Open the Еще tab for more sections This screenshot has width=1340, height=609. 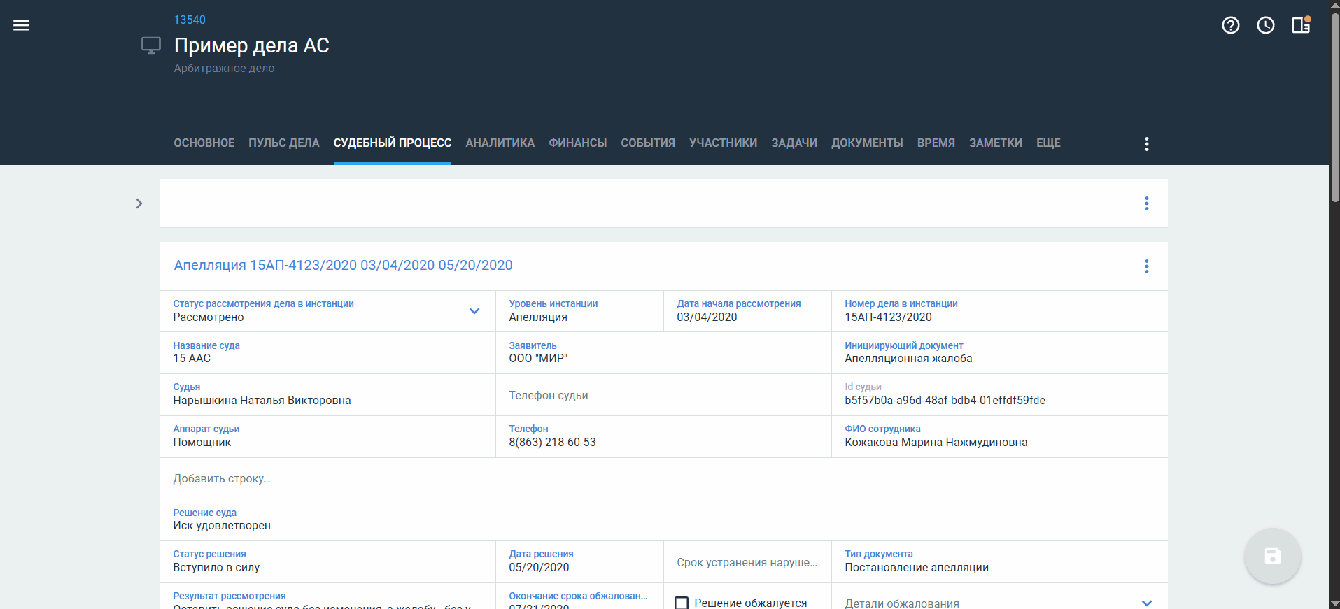click(1048, 143)
